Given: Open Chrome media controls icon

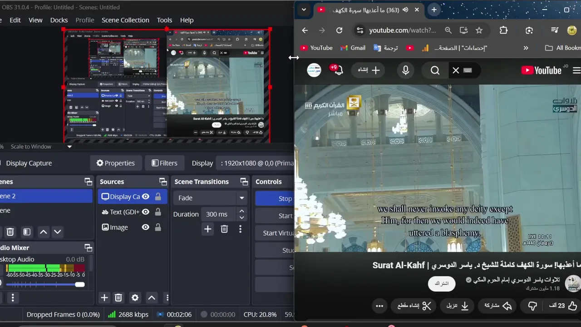Looking at the screenshot, I should coord(554,30).
